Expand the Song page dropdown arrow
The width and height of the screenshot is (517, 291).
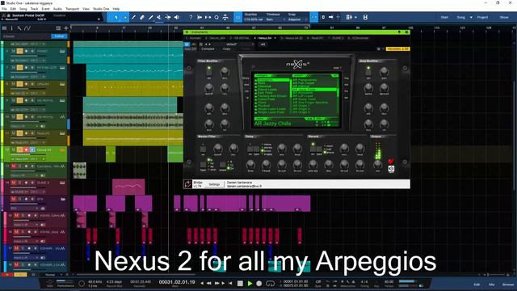(471, 17)
